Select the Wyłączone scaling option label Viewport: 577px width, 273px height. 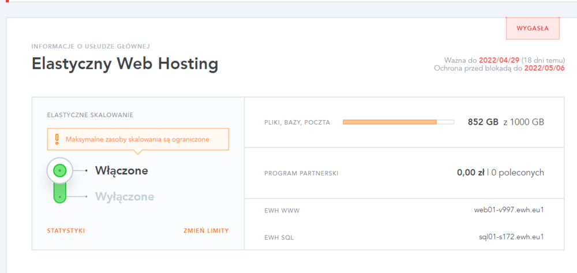click(x=124, y=197)
